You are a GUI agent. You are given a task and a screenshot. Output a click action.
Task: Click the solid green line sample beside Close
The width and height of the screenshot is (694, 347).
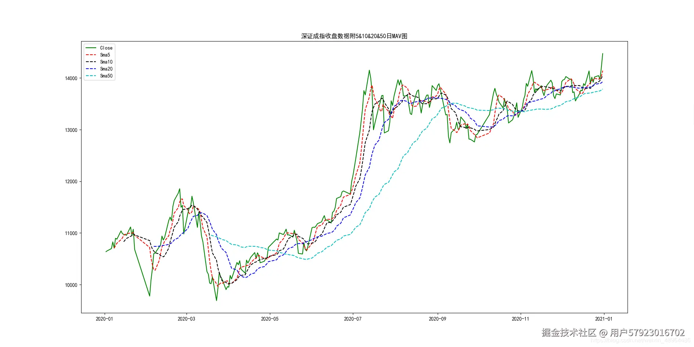(x=91, y=48)
